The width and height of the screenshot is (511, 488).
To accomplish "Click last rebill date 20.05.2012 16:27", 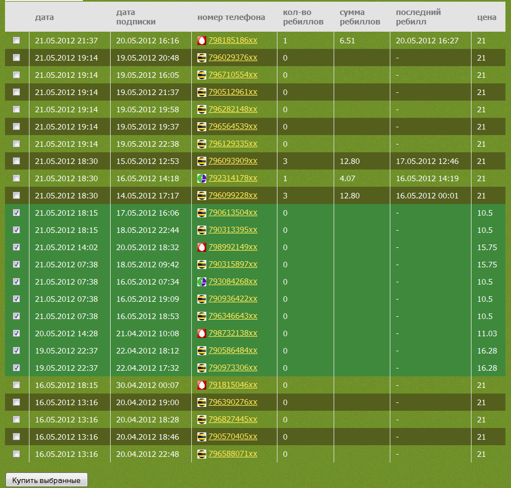I will click(x=427, y=41).
